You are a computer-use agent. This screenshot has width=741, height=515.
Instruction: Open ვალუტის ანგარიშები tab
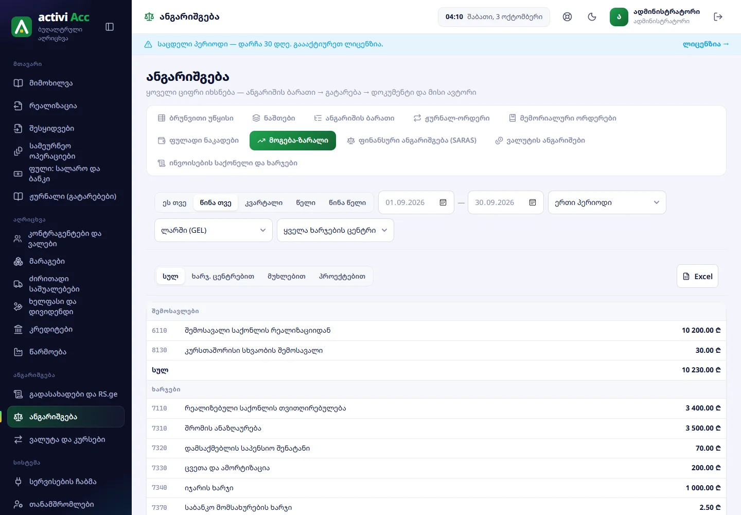540,140
